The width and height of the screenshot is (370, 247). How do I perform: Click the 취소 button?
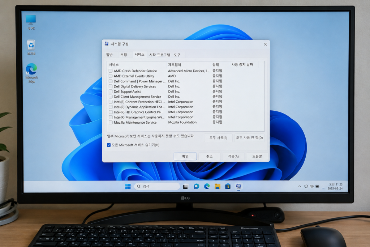[209, 156]
